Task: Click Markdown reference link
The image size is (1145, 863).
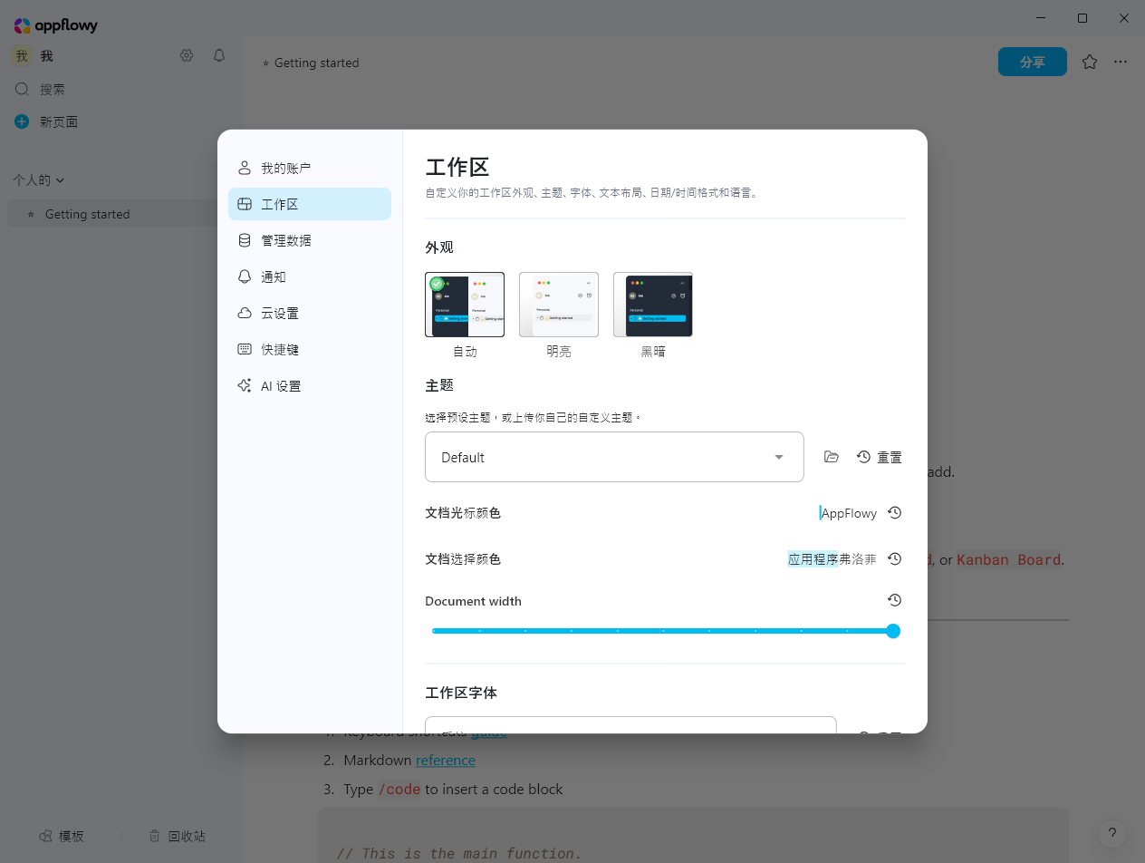Action: (x=446, y=760)
